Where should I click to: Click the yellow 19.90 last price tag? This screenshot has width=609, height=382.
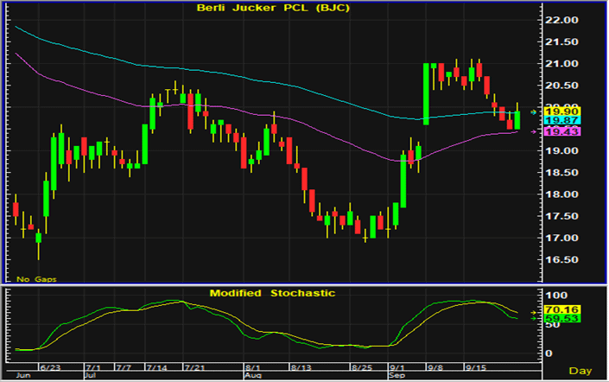click(565, 112)
